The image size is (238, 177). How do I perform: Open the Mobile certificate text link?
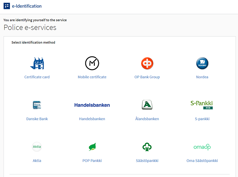click(92, 77)
